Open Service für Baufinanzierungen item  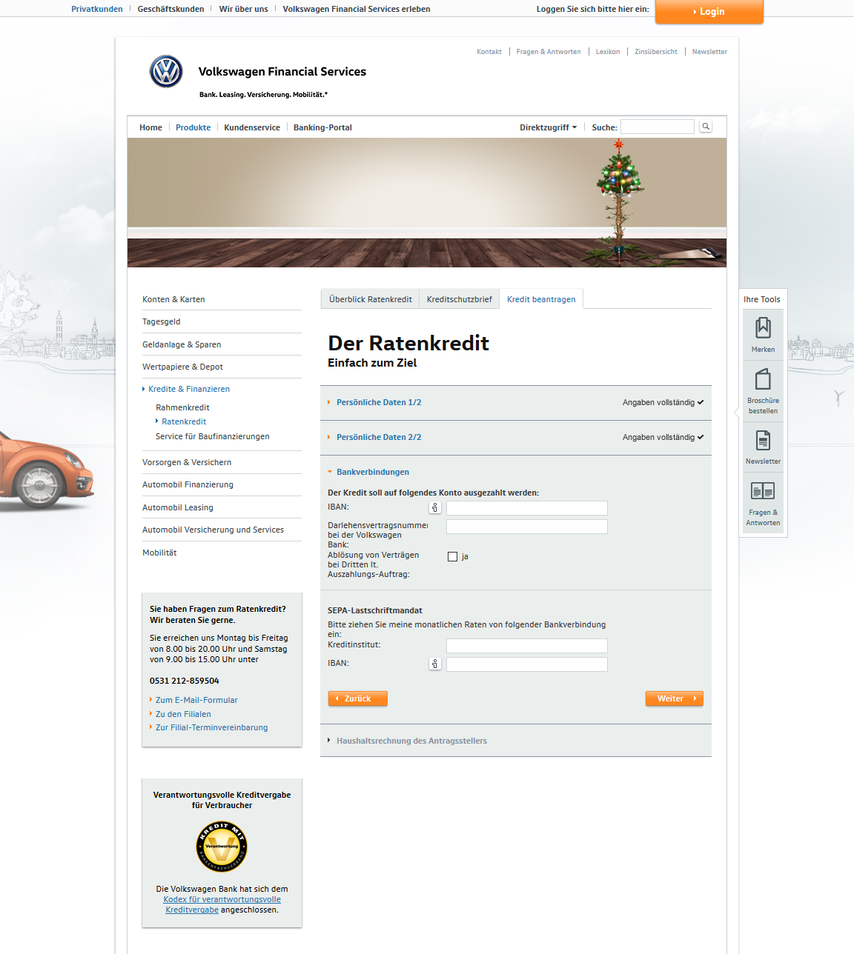click(x=213, y=436)
